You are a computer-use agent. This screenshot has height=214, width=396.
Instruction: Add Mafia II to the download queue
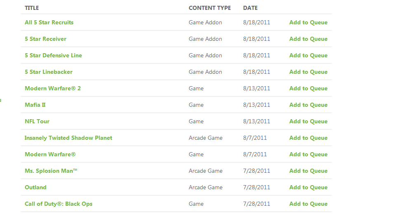(308, 105)
